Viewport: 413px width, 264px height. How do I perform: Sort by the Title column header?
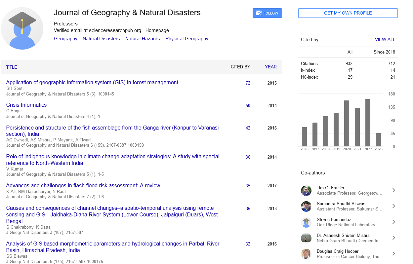(x=12, y=67)
